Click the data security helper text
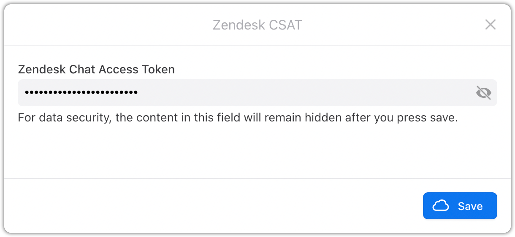This screenshot has width=515, height=237. point(238,118)
